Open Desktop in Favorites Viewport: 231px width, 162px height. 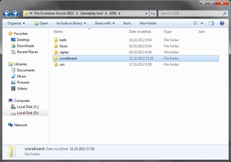[x=23, y=40]
